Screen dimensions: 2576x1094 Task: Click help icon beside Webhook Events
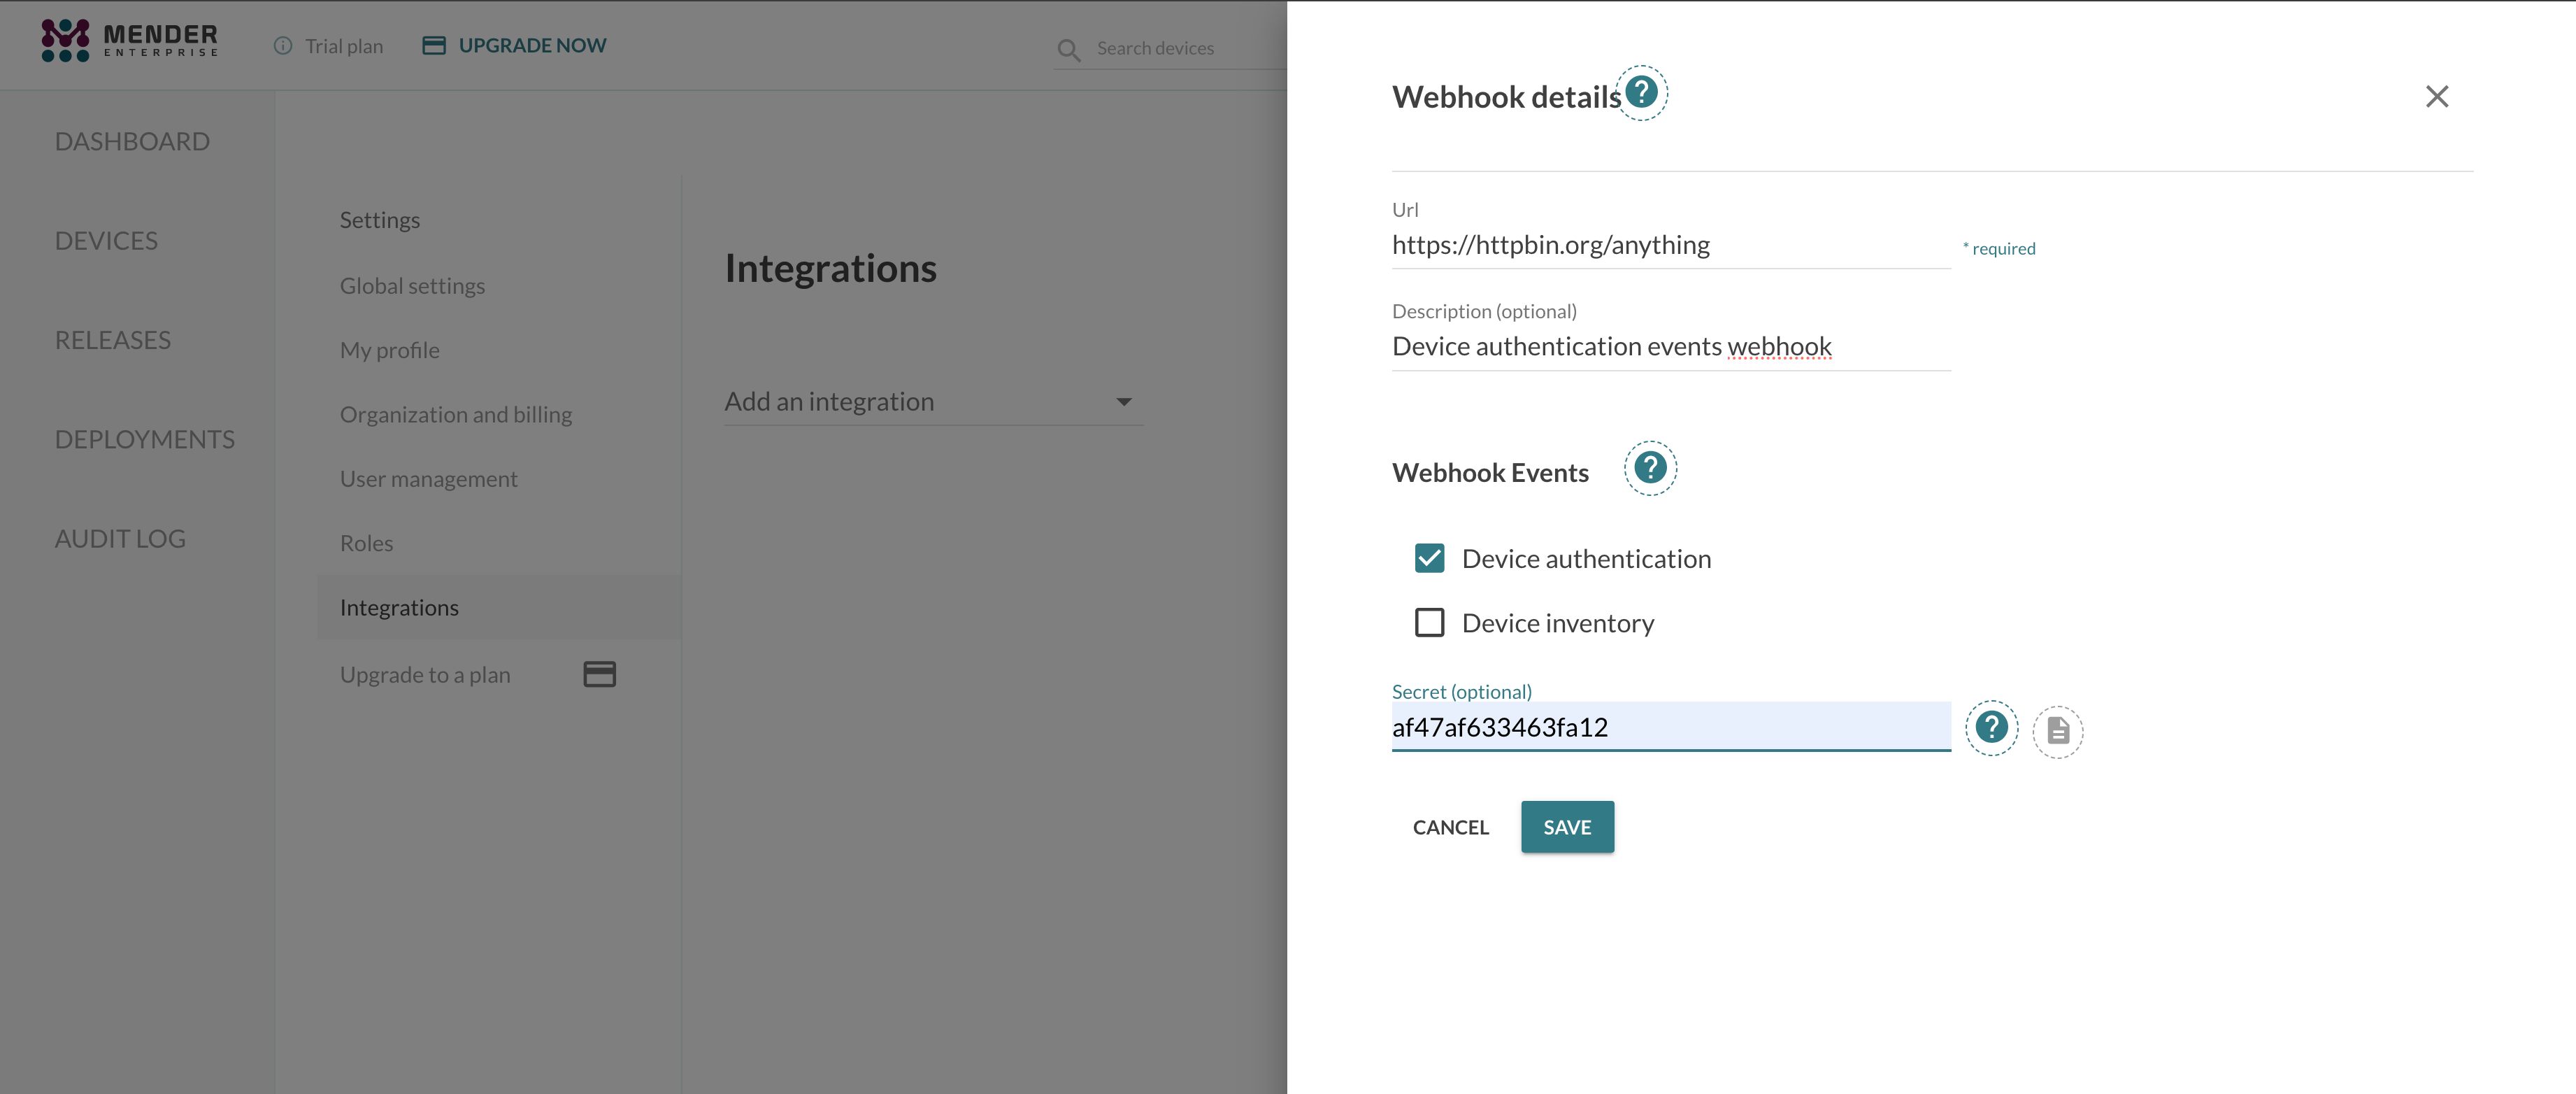[1650, 468]
